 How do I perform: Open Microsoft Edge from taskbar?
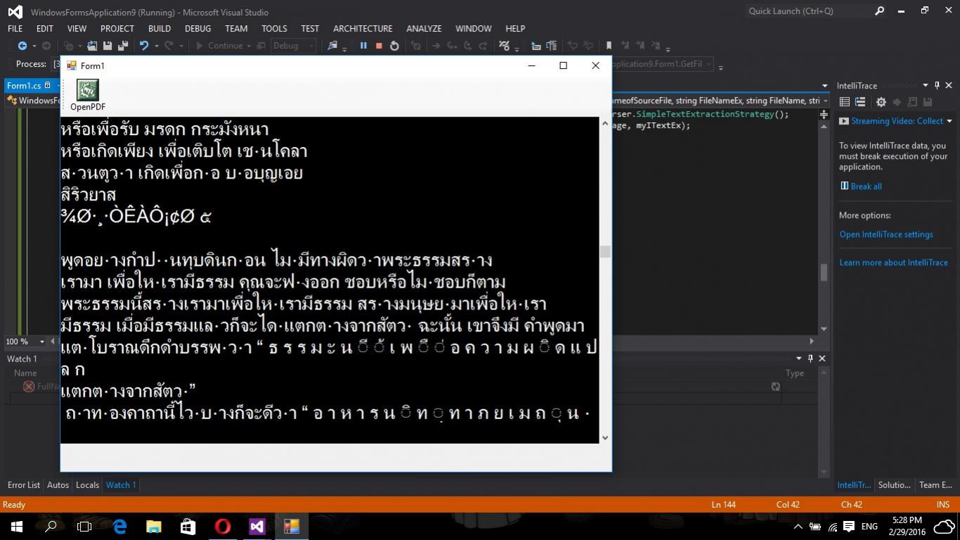click(x=119, y=526)
